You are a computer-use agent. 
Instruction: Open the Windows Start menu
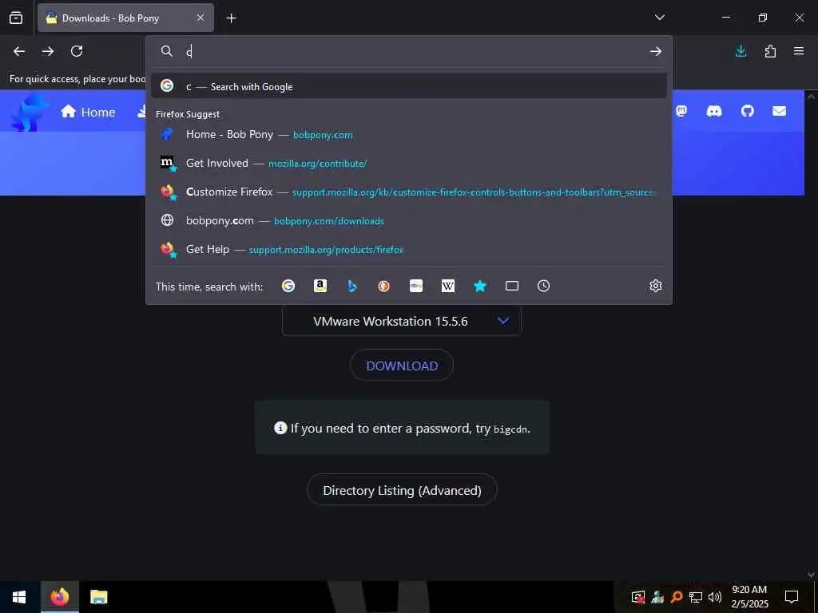click(x=19, y=597)
